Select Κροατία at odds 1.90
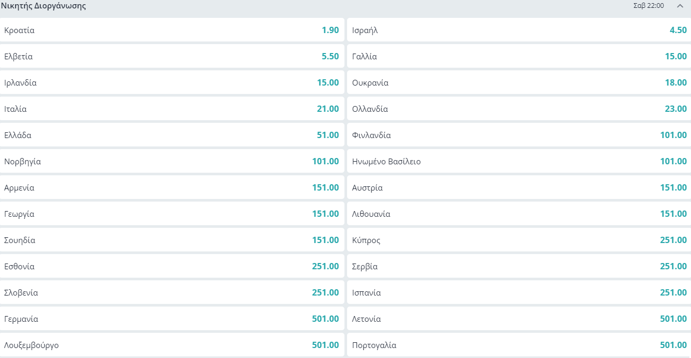This screenshot has width=691, height=358. coord(172,30)
